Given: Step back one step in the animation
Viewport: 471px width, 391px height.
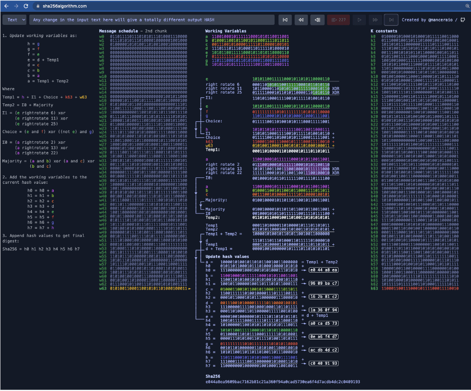Looking at the screenshot, I should (x=317, y=20).
